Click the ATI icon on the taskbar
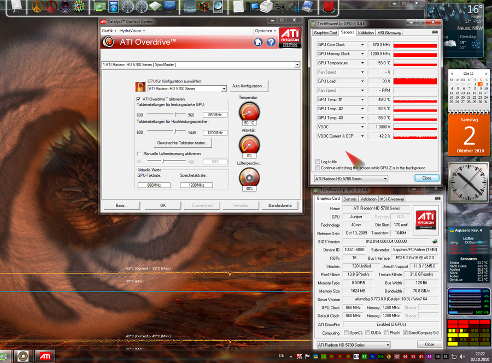The width and height of the screenshot is (492, 363). 45,356
